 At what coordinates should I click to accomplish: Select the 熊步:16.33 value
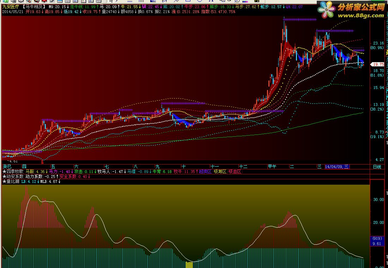pos(220,7)
